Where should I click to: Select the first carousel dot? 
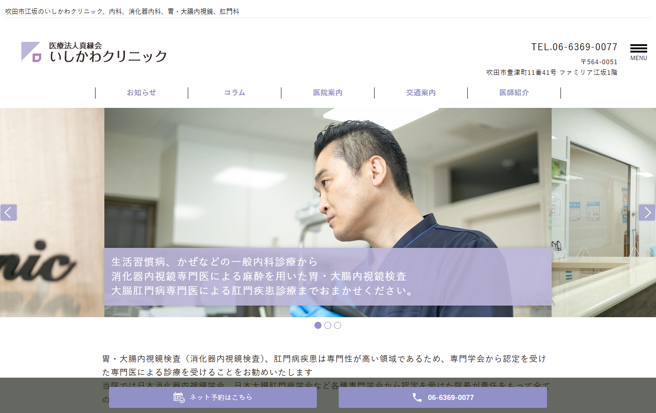click(x=318, y=325)
